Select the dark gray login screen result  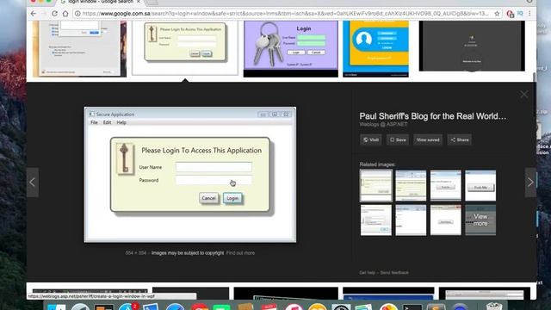pyautogui.click(x=472, y=46)
